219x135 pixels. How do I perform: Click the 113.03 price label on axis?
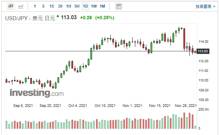(x=203, y=51)
